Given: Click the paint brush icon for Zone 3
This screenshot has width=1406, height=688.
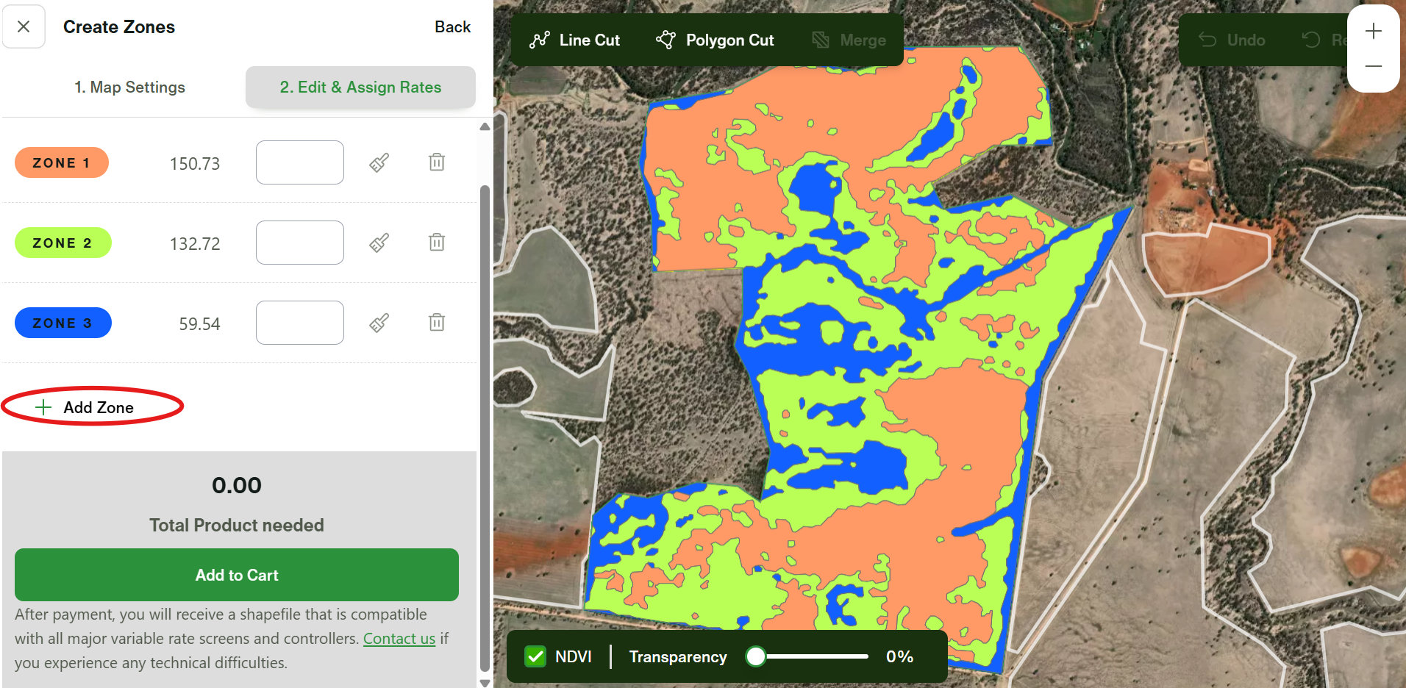Looking at the screenshot, I should coord(379,323).
